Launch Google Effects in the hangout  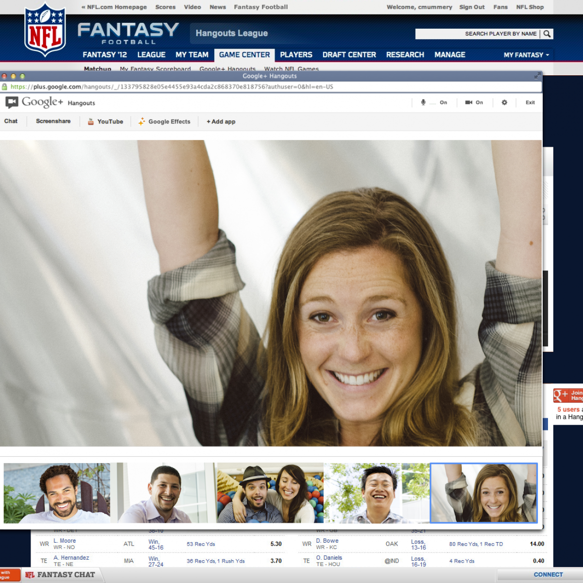point(164,121)
